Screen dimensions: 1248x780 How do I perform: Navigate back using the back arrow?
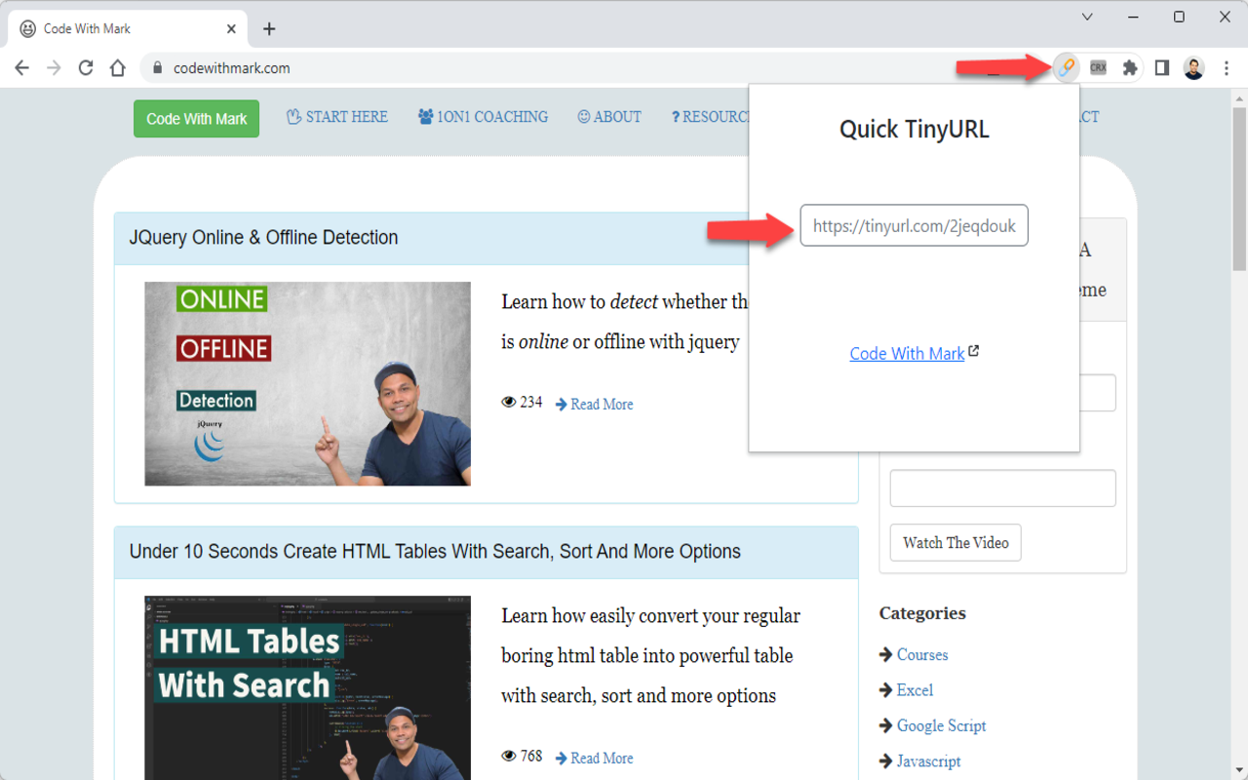(21, 67)
